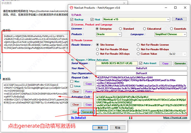
Task: Copy the request code
Action: (x=89, y=84)
